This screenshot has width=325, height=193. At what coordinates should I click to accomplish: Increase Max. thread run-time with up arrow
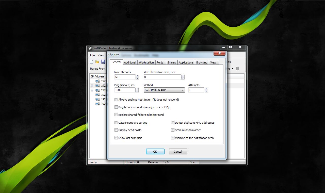pos(183,76)
